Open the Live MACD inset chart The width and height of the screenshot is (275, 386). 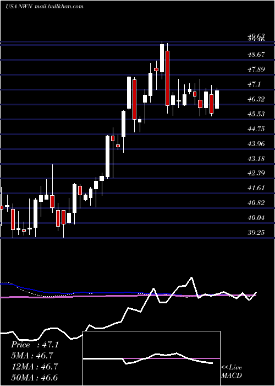click(151, 358)
